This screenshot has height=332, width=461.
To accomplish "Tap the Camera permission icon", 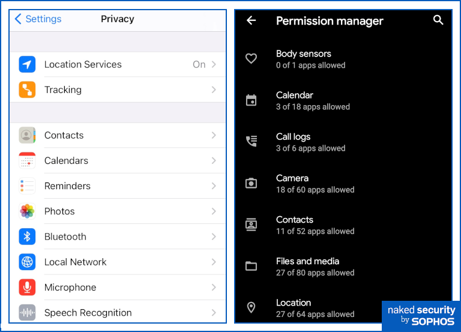I will [252, 183].
